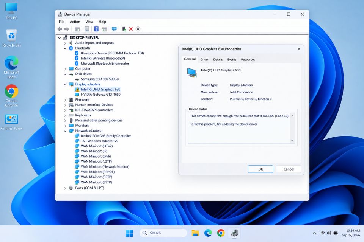The image size is (364, 242).
Task: Expand the Keyboards category
Action: pos(65,115)
